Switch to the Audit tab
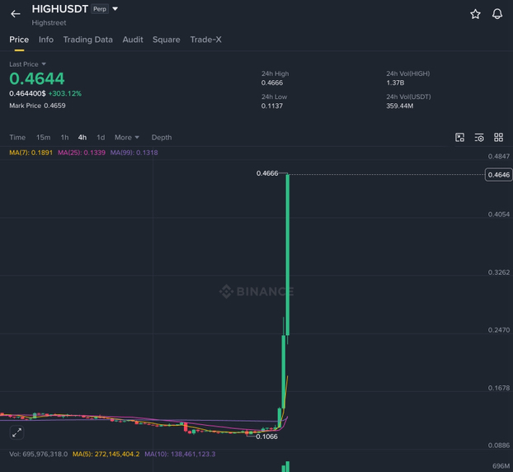The image size is (513, 472). point(133,40)
